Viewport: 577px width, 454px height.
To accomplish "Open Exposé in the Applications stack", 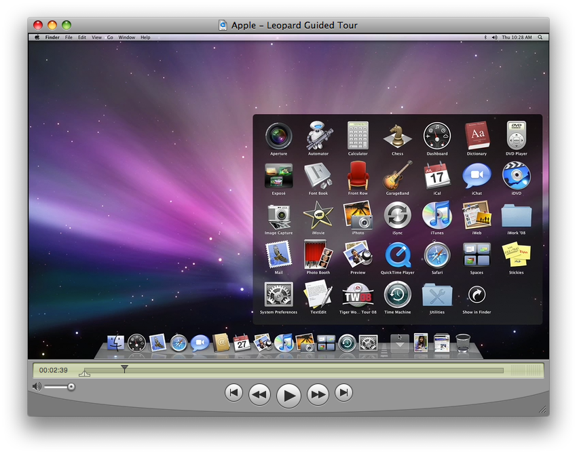I will click(x=278, y=176).
